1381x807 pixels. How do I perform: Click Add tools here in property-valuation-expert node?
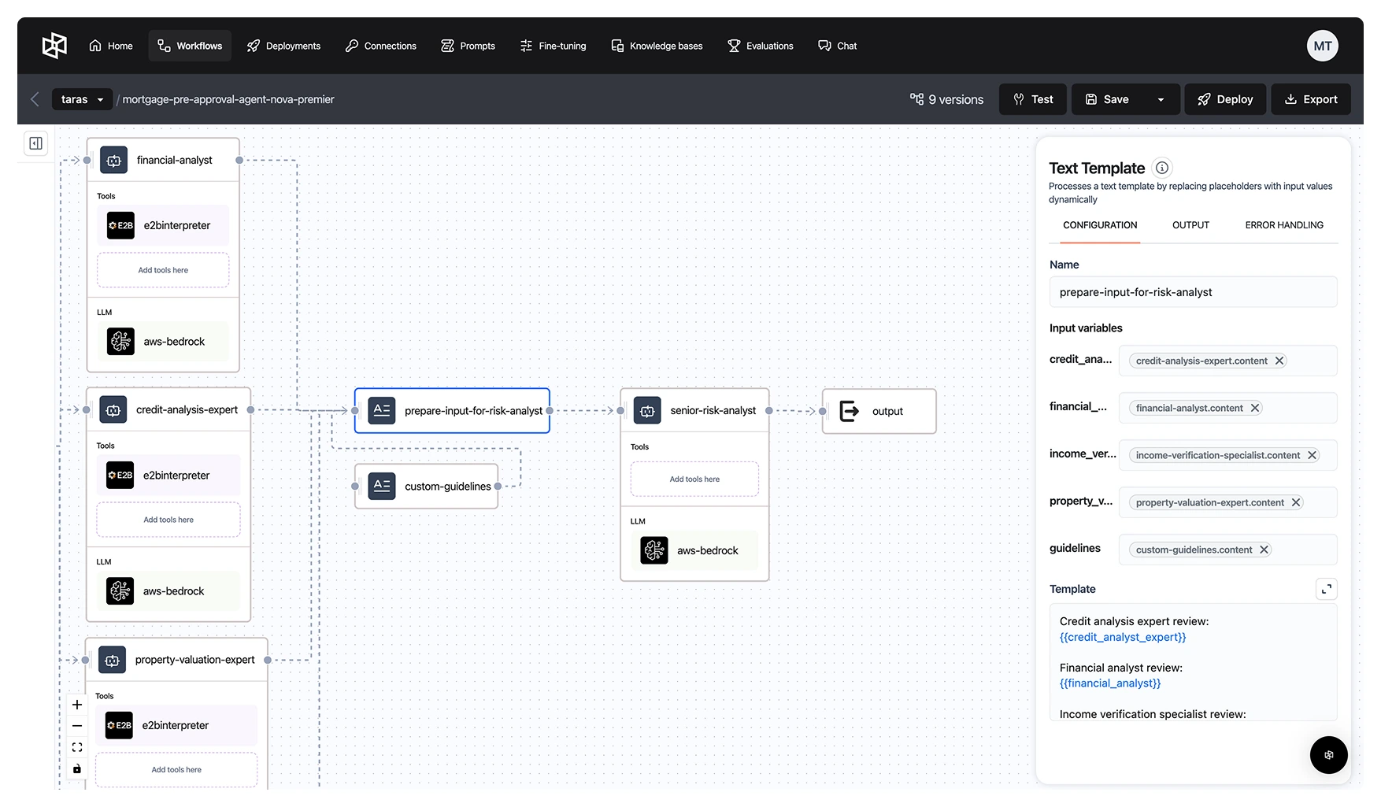point(176,770)
